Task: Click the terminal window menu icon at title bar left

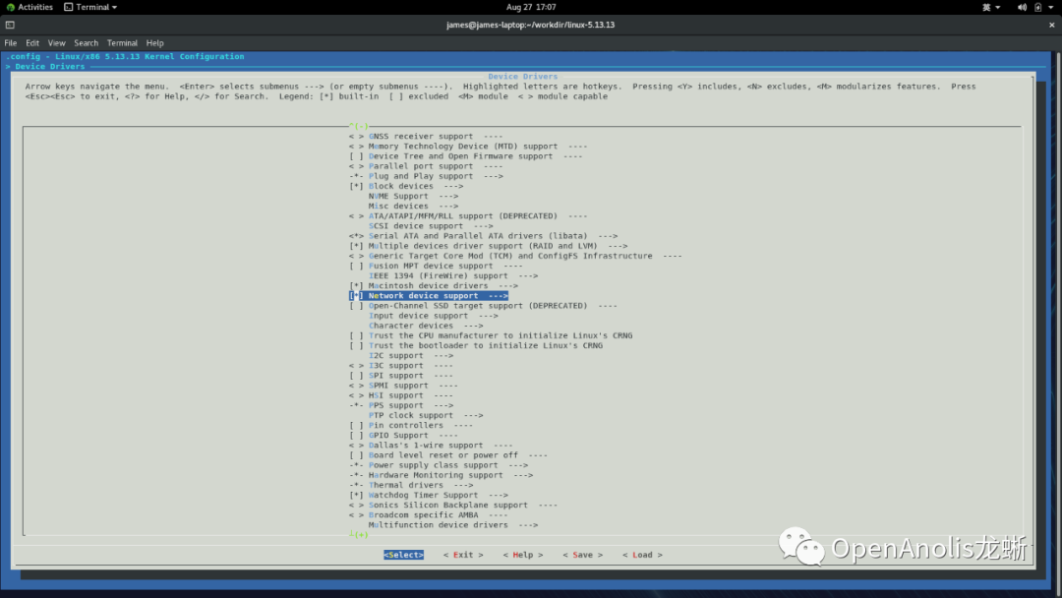Action: tap(10, 25)
